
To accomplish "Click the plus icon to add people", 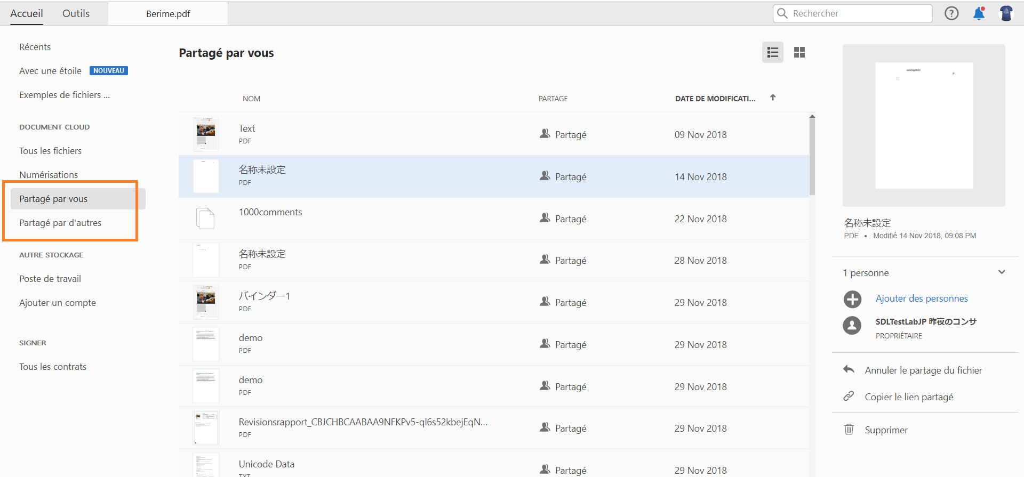I will pyautogui.click(x=852, y=299).
